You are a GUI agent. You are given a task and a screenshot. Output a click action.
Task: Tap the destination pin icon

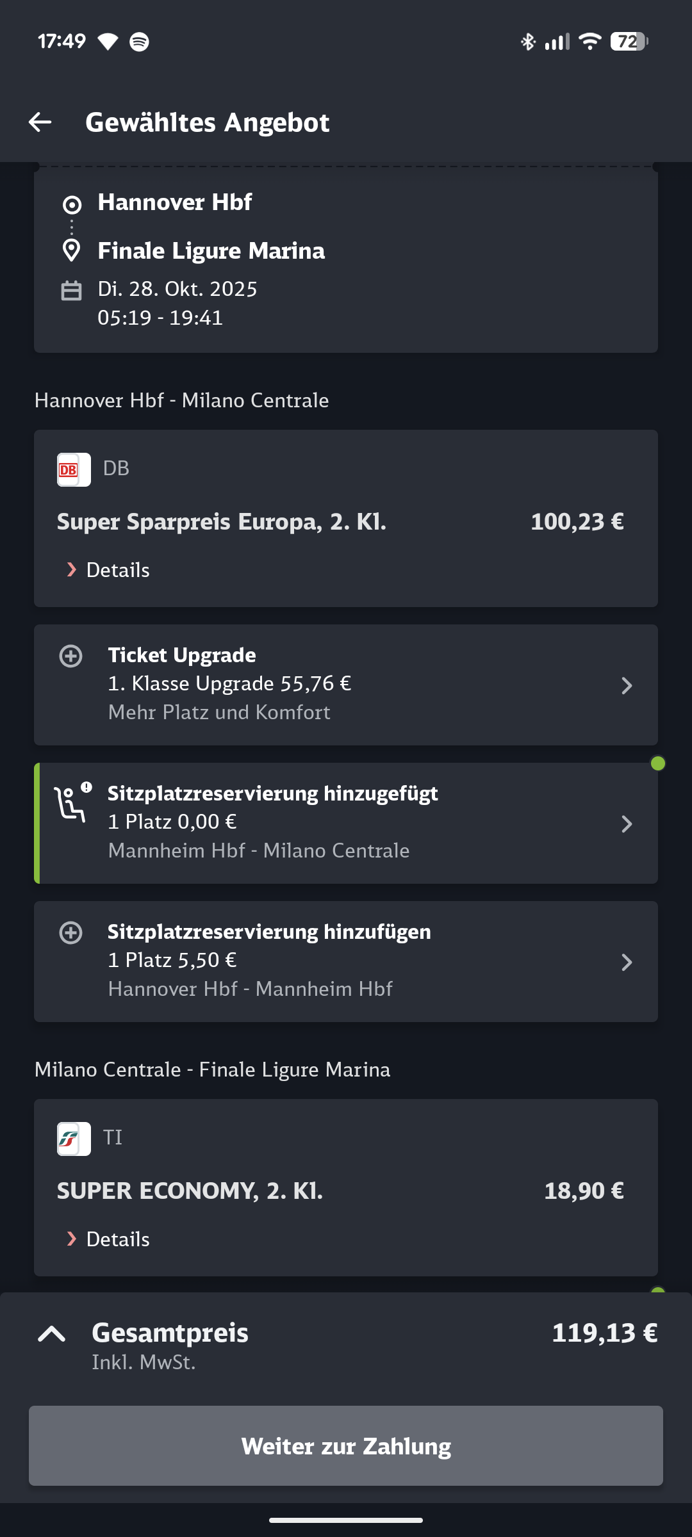click(x=71, y=250)
